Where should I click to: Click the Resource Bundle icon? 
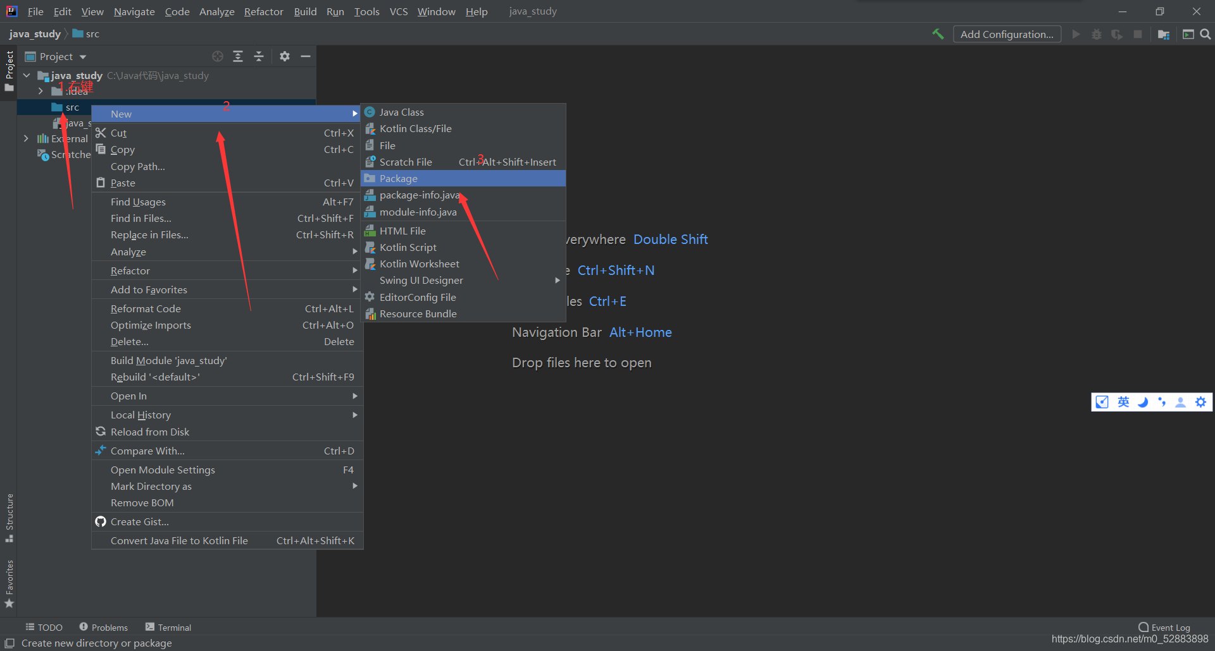(370, 313)
